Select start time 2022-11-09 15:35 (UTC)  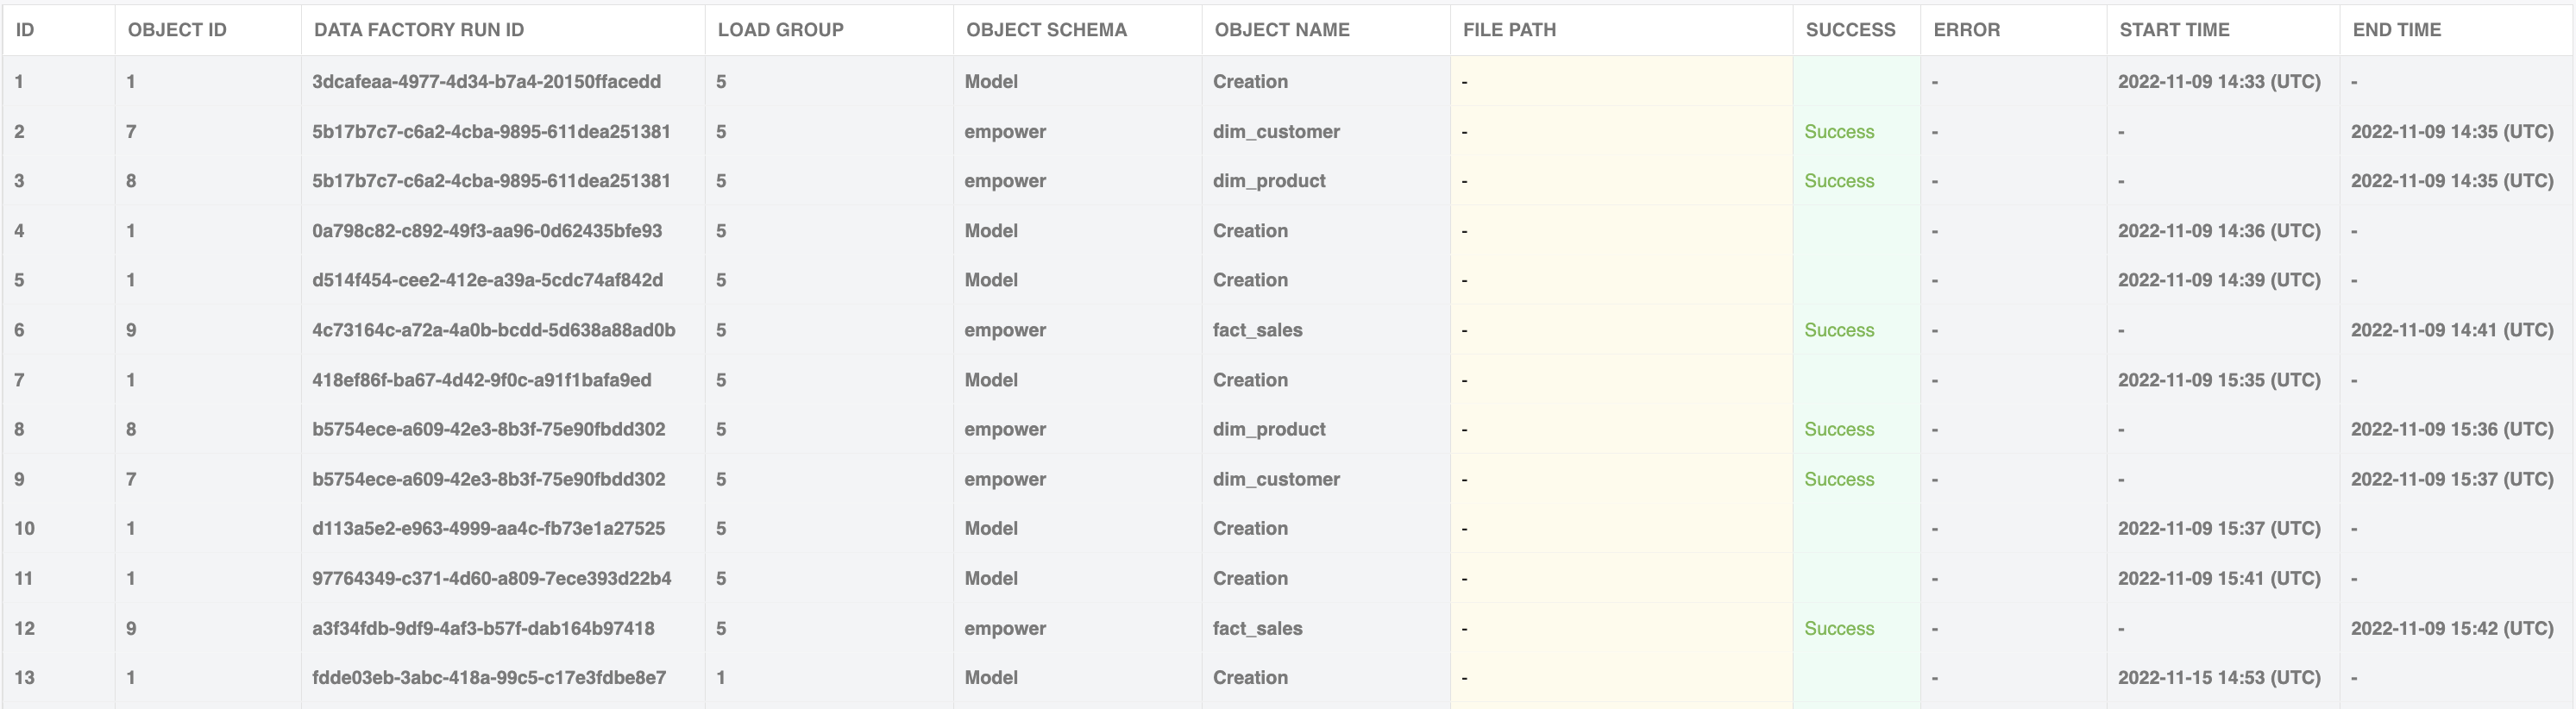(x=2219, y=380)
